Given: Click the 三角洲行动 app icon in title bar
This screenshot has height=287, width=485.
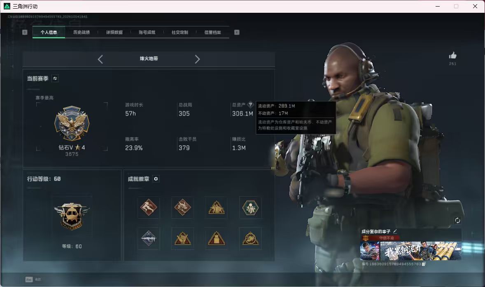Looking at the screenshot, I should (x=7, y=6).
